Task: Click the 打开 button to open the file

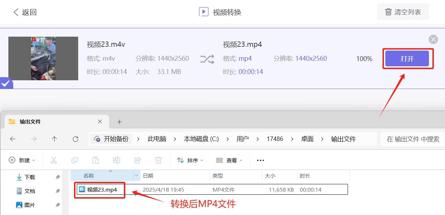Action: 408,59
